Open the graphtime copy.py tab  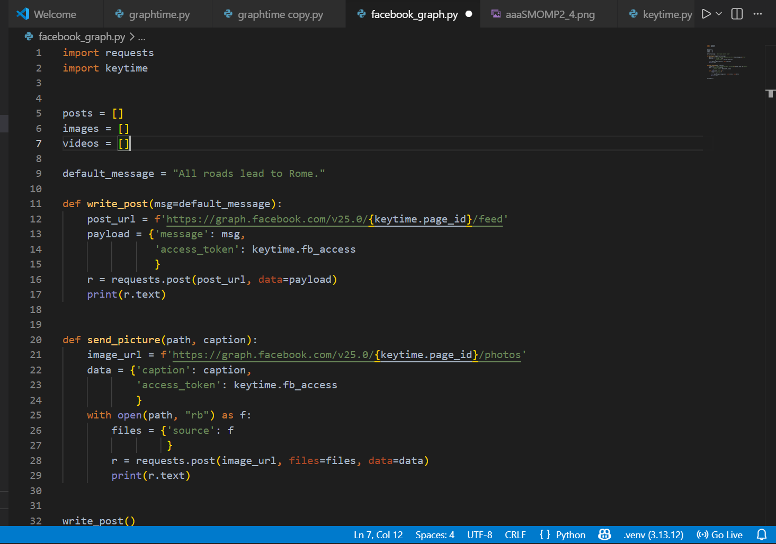(280, 14)
